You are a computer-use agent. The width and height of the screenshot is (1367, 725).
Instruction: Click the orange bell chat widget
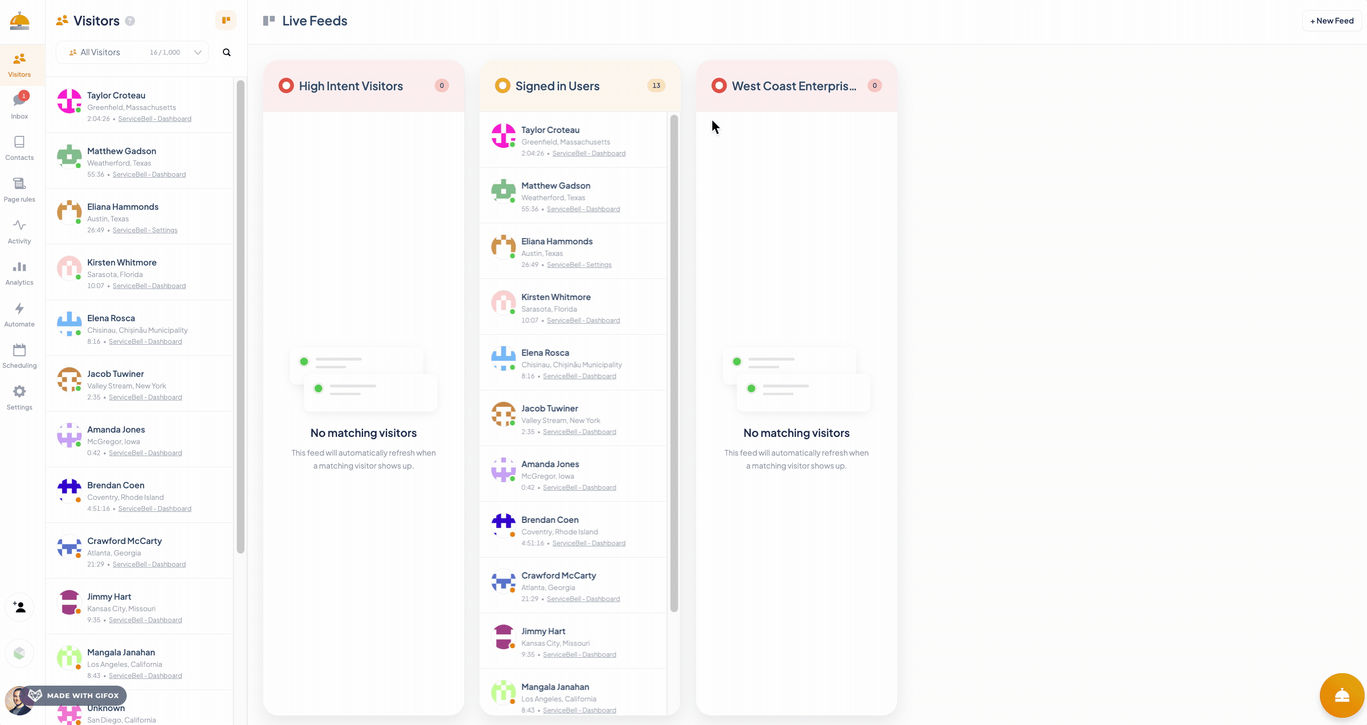tap(1342, 695)
